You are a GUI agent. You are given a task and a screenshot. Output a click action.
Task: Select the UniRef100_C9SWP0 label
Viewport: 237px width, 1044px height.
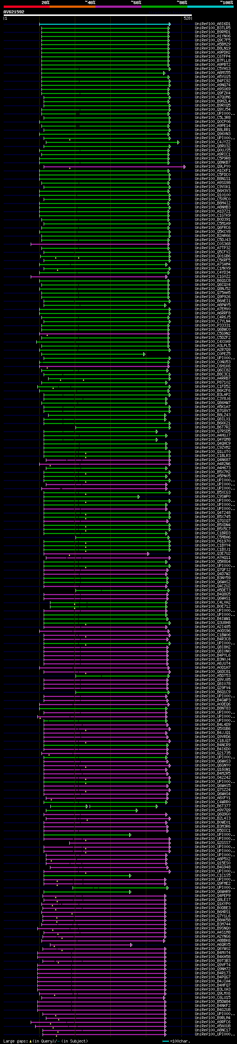click(x=213, y=497)
